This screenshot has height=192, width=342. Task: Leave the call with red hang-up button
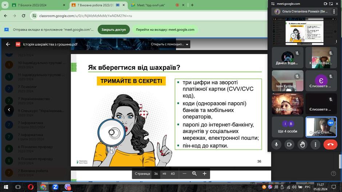(x=330, y=144)
